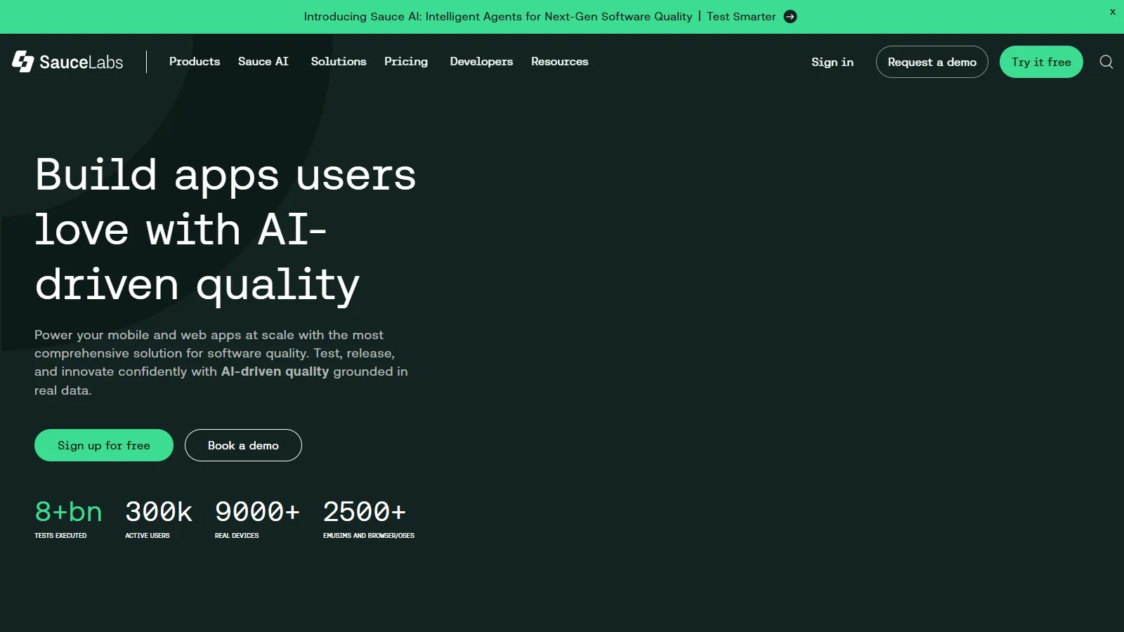Image resolution: width=1124 pixels, height=632 pixels.
Task: Click the Book a demo button
Action: (243, 445)
